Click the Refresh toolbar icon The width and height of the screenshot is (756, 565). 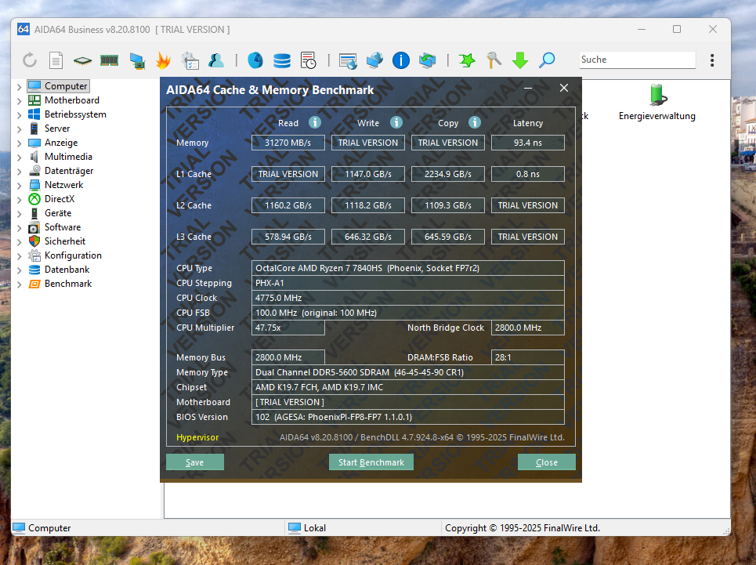point(30,60)
